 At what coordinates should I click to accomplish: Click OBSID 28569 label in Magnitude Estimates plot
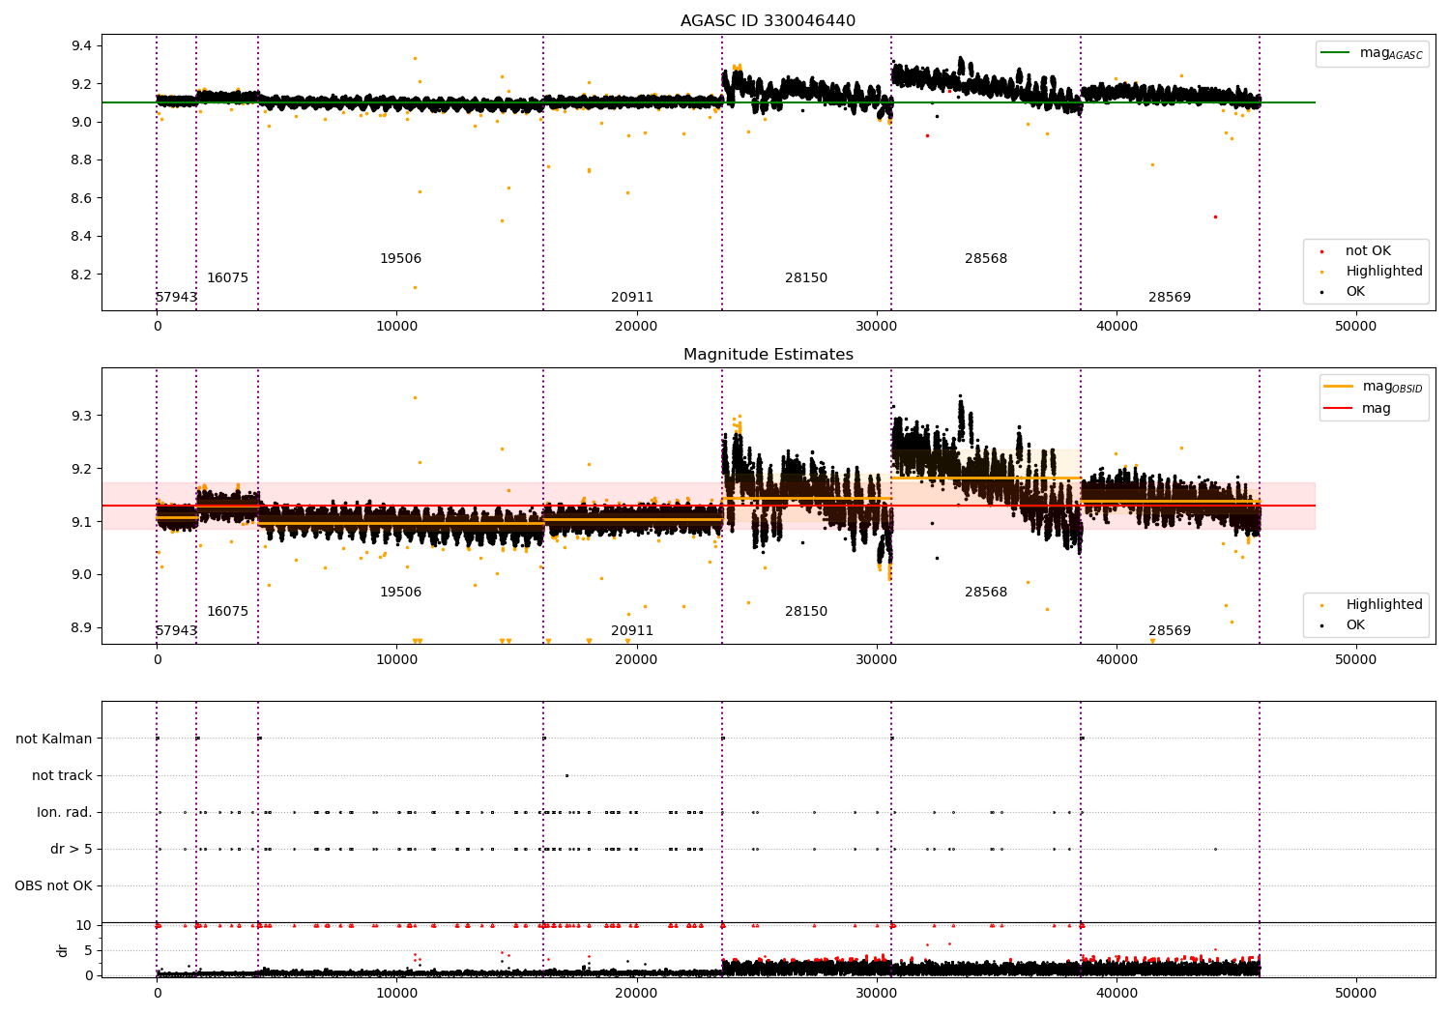click(1170, 631)
